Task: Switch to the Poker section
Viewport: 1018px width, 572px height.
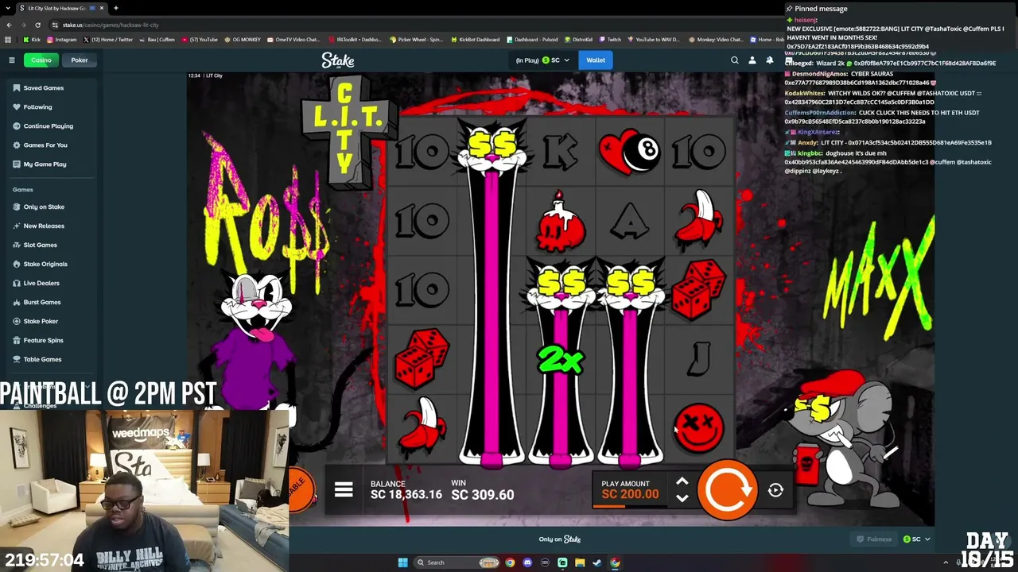Action: pyautogui.click(x=80, y=60)
